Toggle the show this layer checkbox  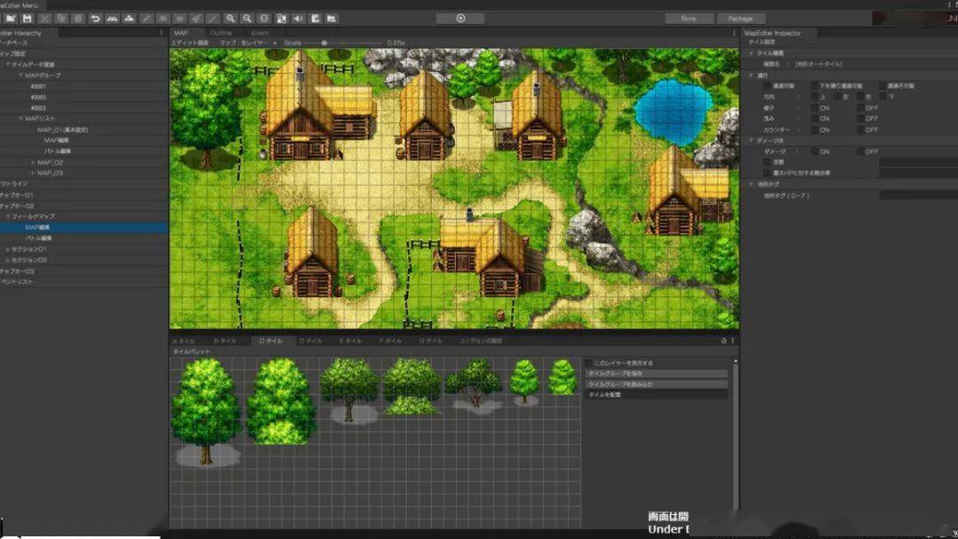click(x=590, y=363)
